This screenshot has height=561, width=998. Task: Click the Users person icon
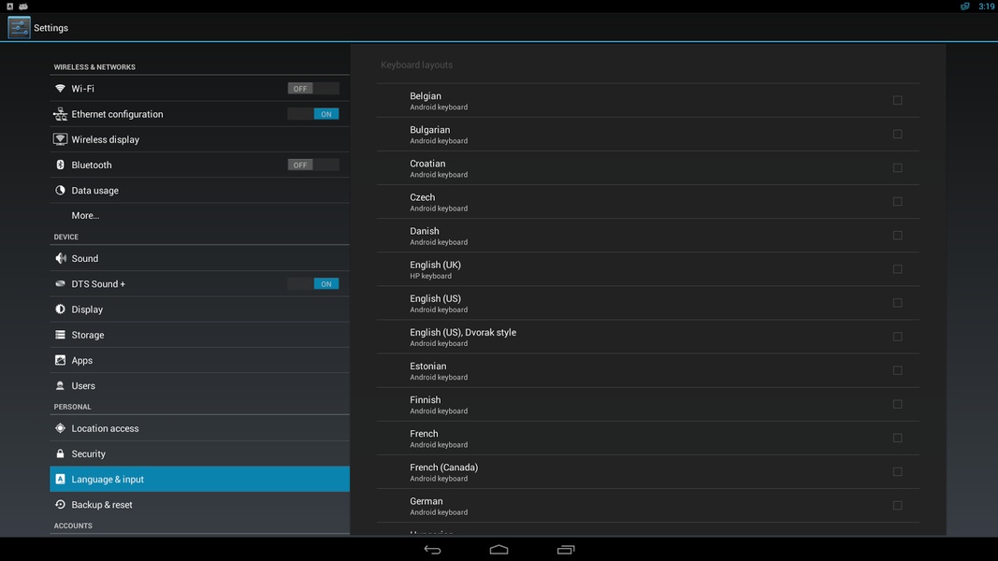click(60, 385)
